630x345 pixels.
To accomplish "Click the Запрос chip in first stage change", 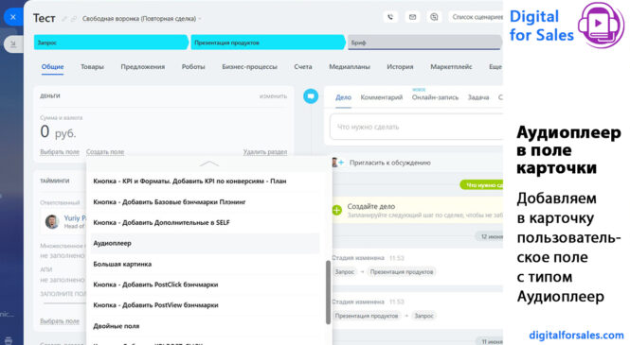I will tap(345, 271).
